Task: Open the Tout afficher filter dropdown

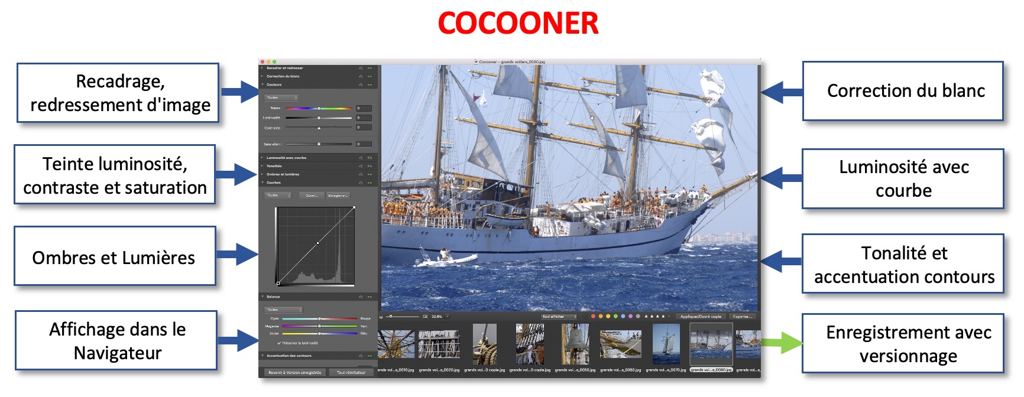Action: (x=559, y=316)
